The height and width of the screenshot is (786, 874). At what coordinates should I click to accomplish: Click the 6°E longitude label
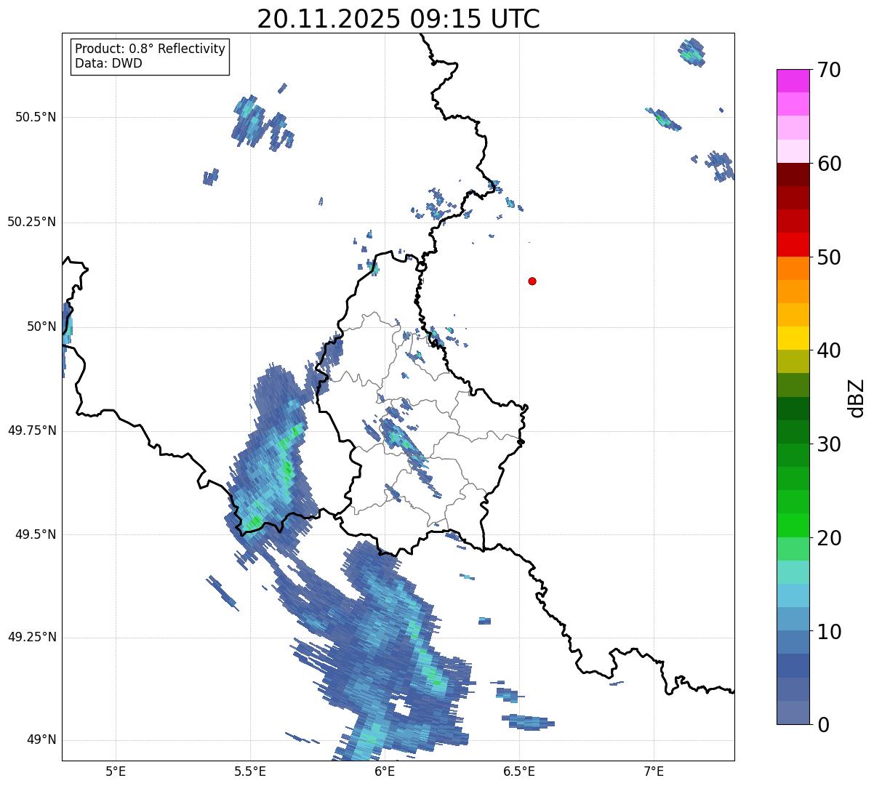(385, 771)
